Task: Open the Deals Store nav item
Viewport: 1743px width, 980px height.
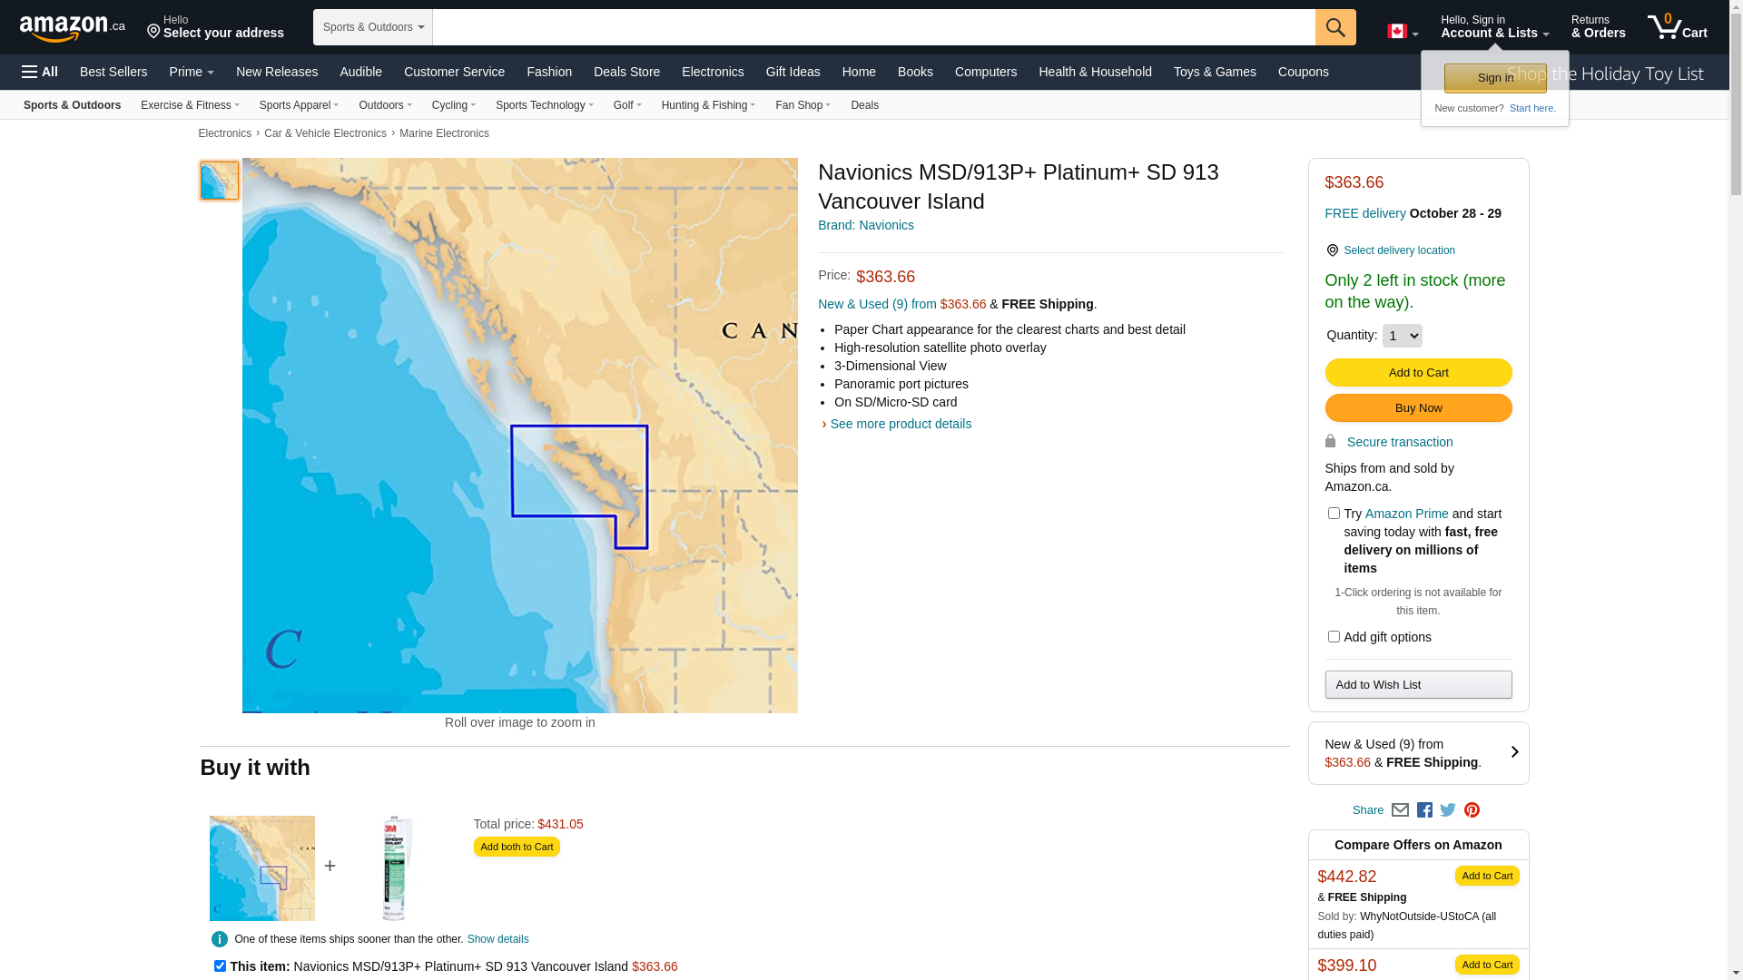Action: (x=626, y=72)
